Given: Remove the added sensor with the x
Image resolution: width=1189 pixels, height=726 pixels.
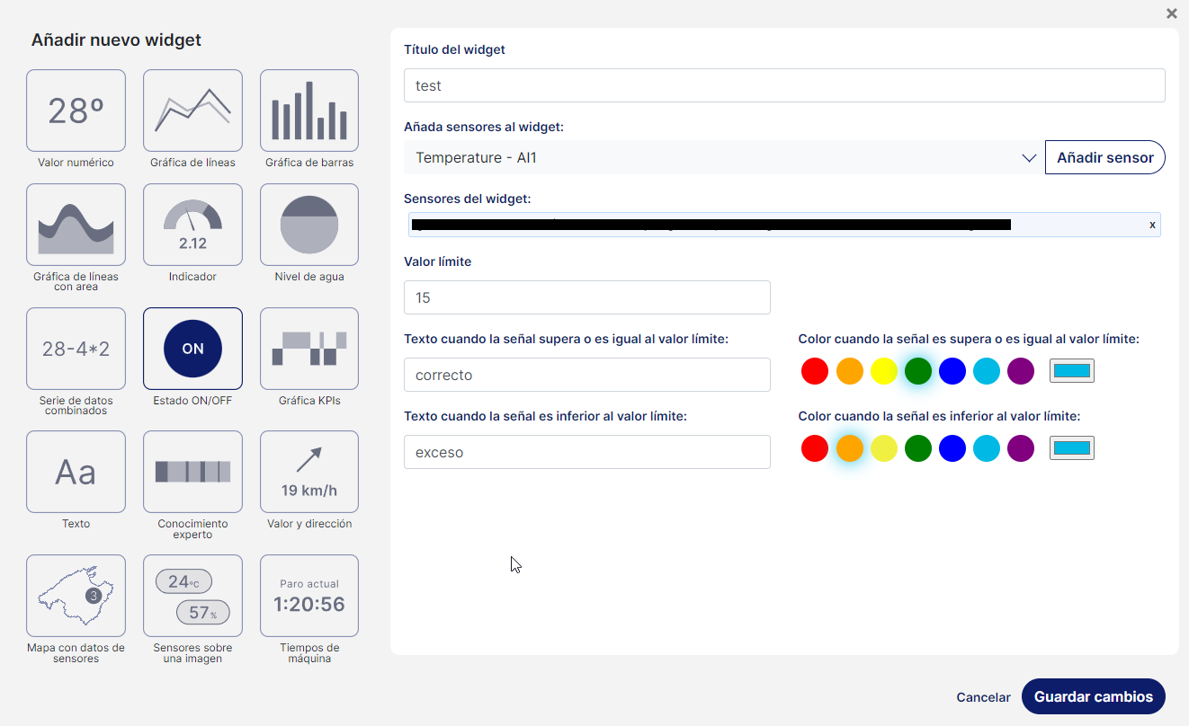Looking at the screenshot, I should tap(1152, 225).
